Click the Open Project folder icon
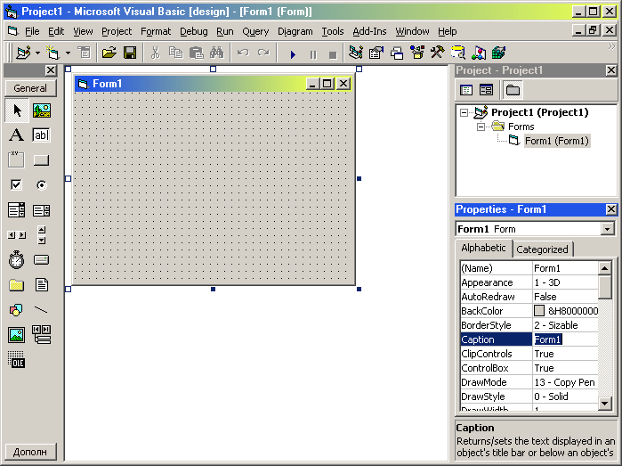The height and width of the screenshot is (466, 622). tap(109, 53)
